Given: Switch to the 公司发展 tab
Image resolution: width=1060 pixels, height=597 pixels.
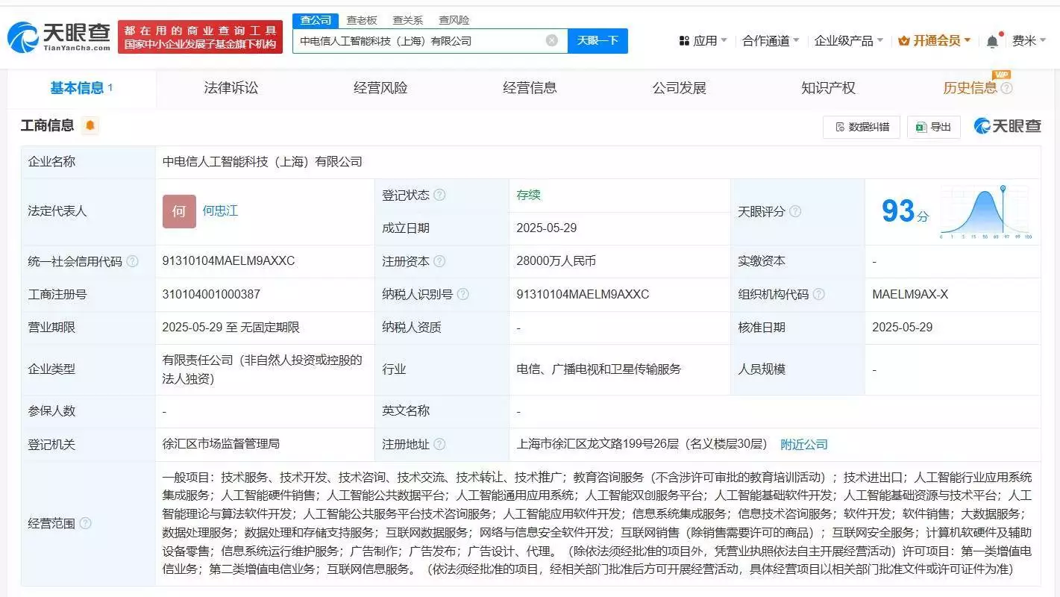Looking at the screenshot, I should click(679, 88).
